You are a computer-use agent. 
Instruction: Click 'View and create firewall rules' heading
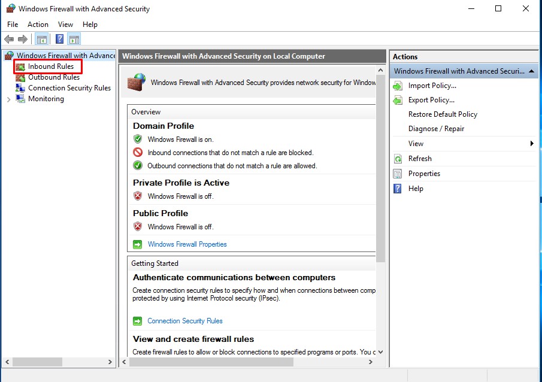pos(193,339)
